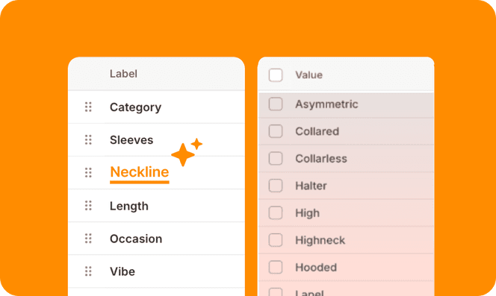Click the drag handle beside Neckline
The image size is (496, 296).
point(88,172)
